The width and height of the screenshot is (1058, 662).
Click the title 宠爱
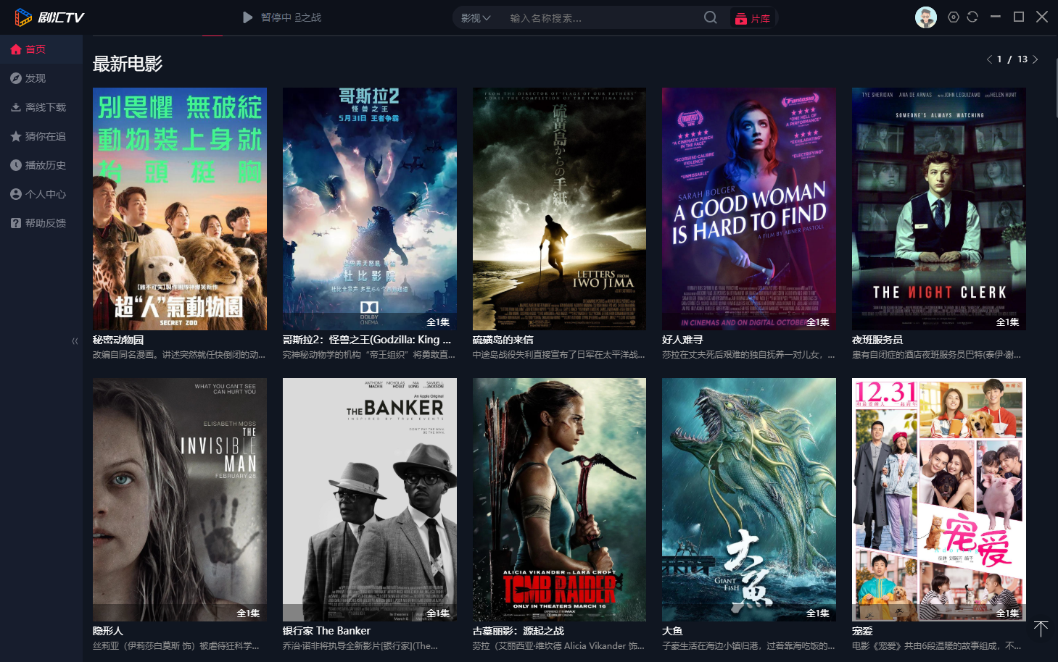pos(862,631)
